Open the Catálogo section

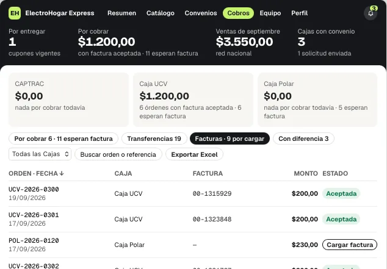[x=161, y=13]
